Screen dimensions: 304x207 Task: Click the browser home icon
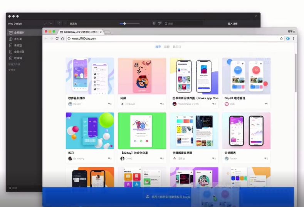[63, 38]
